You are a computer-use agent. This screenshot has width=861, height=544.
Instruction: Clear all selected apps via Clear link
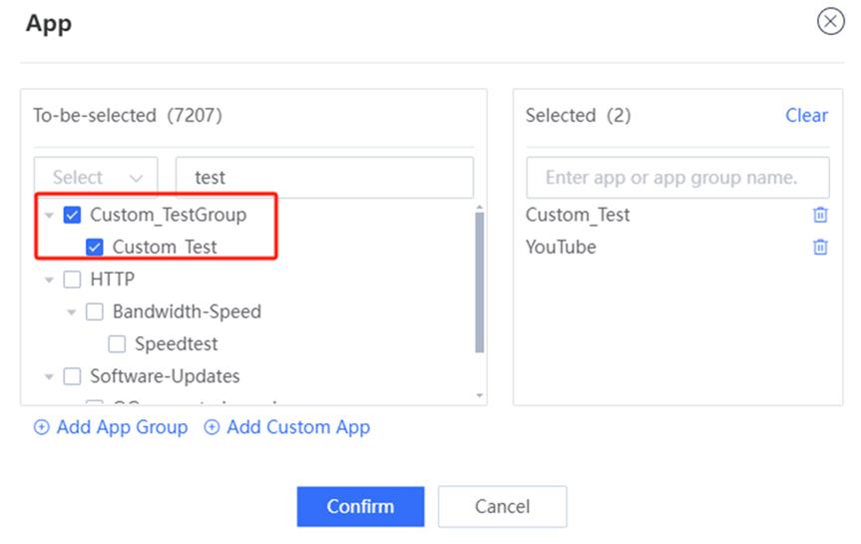[806, 116]
